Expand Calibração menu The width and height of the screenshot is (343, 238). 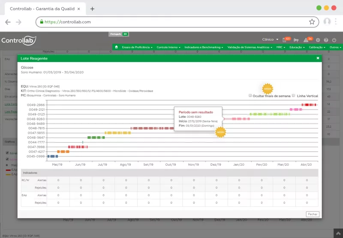(x=317, y=47)
